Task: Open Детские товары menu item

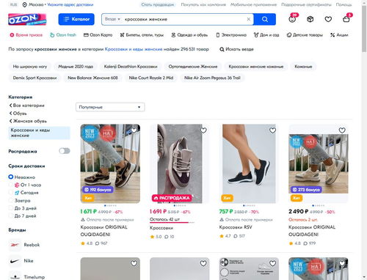Action: (305, 35)
